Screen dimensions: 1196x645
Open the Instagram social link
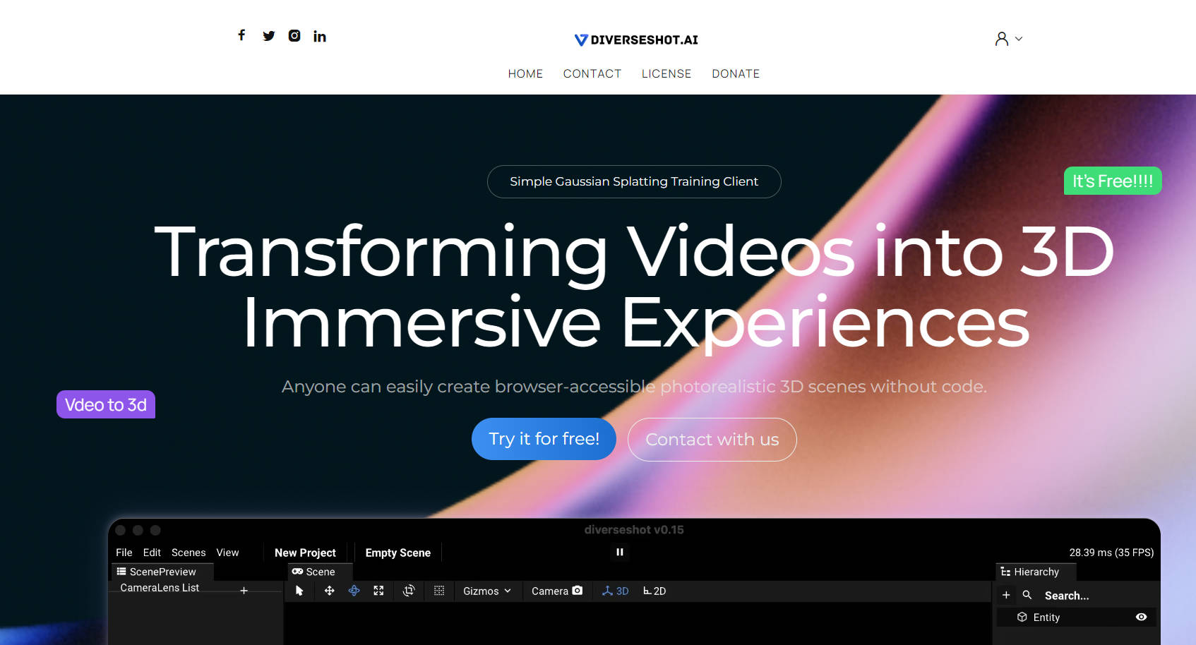(294, 36)
